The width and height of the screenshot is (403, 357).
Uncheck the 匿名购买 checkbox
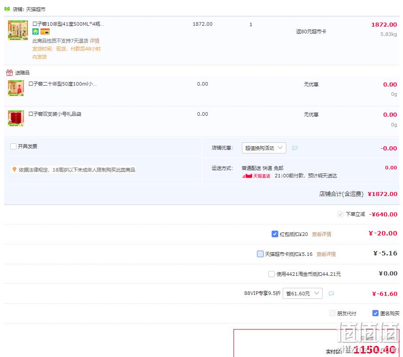[375, 313]
